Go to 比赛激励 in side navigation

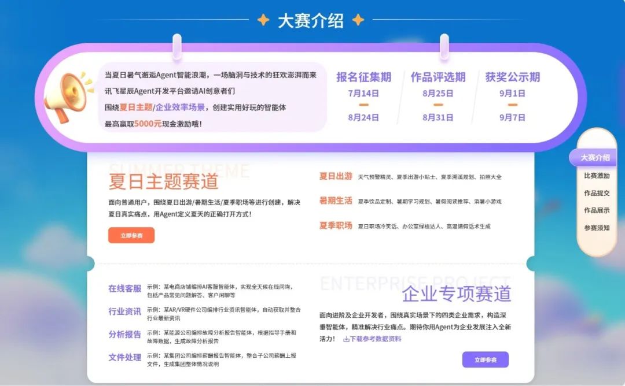[x=597, y=176]
